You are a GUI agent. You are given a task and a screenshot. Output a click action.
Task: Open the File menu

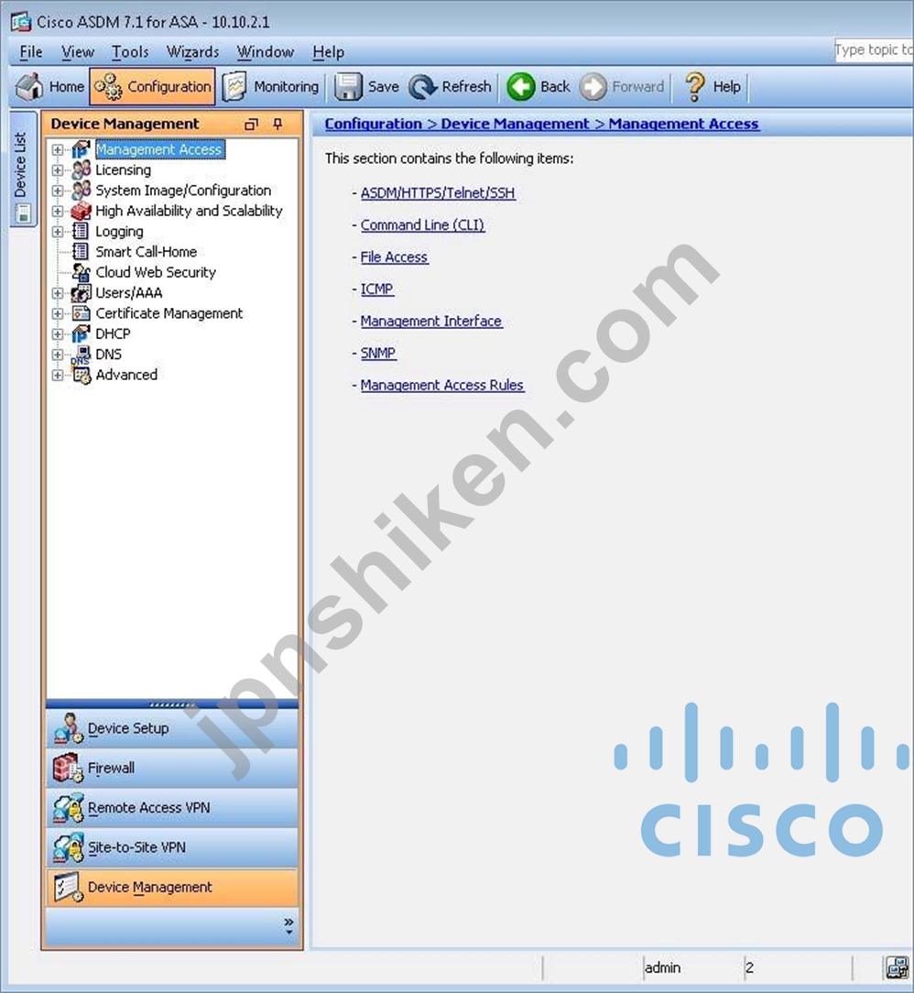pos(31,52)
